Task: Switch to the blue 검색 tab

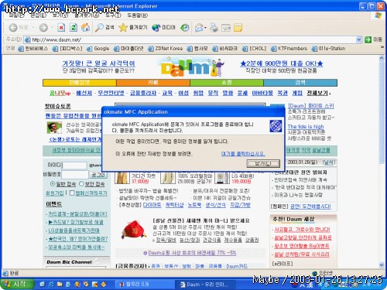Action: (300, 83)
